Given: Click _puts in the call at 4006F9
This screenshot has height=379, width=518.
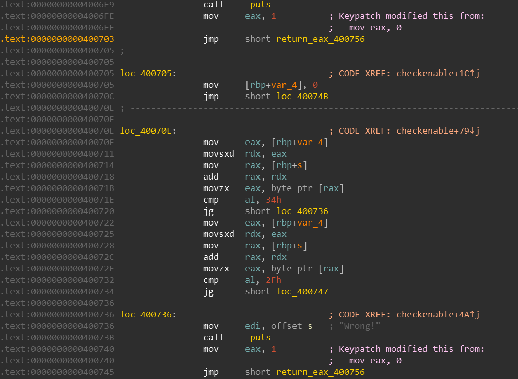Looking at the screenshot, I should pos(257,5).
